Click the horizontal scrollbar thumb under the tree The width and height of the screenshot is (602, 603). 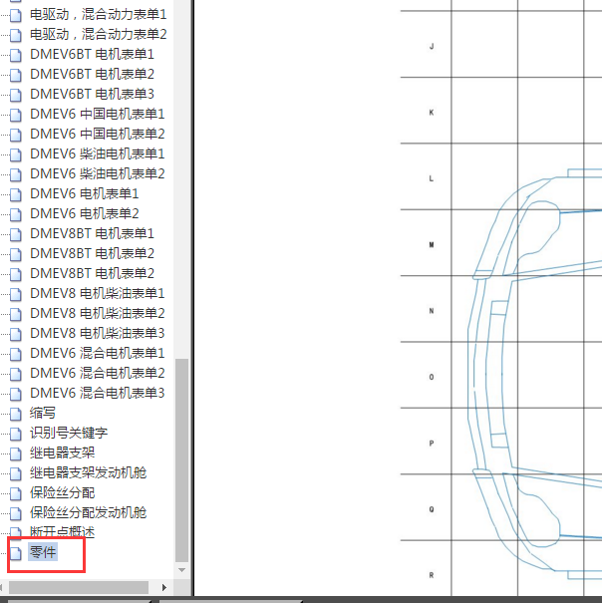pos(79,587)
